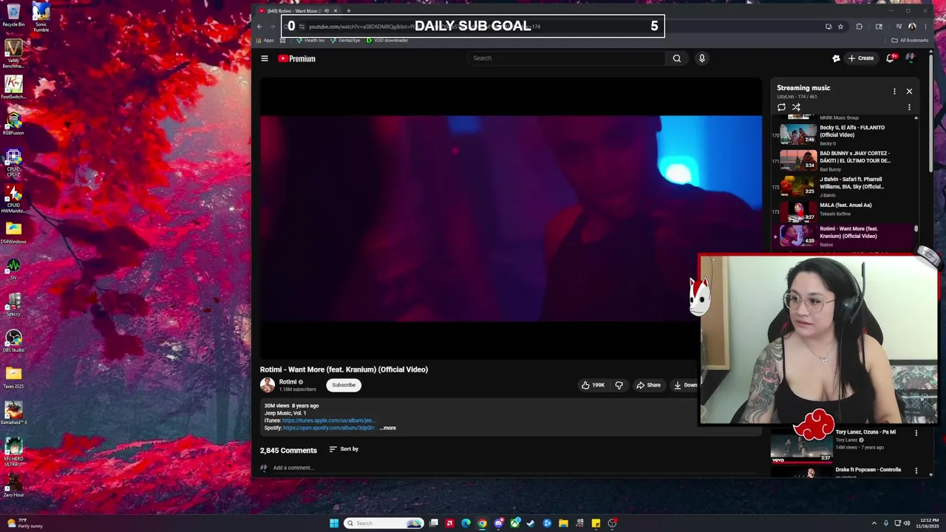The height and width of the screenshot is (532, 946).
Task: Like the video with thumbs up
Action: coord(593,385)
